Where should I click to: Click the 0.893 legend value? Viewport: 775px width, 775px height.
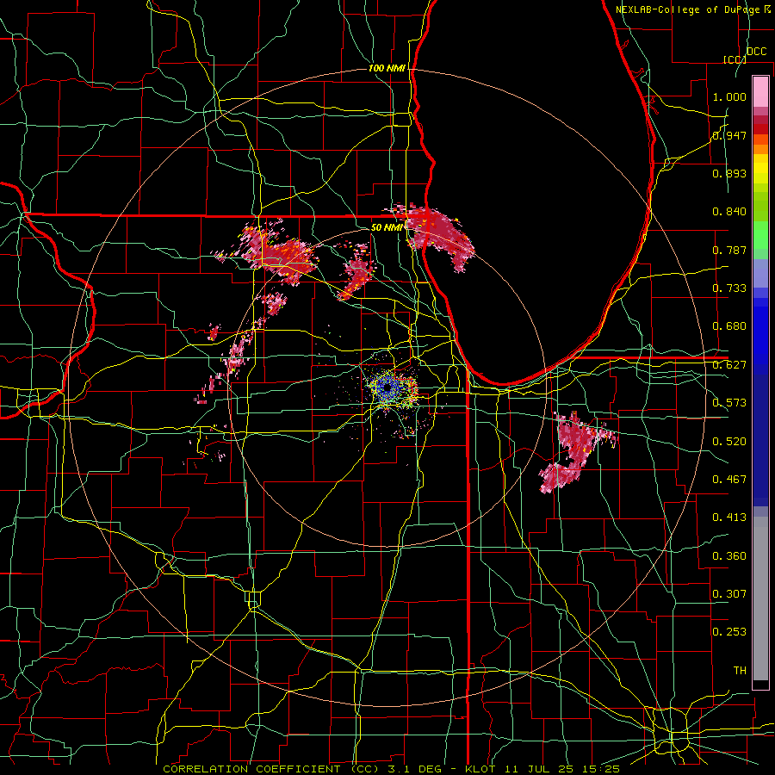click(729, 173)
